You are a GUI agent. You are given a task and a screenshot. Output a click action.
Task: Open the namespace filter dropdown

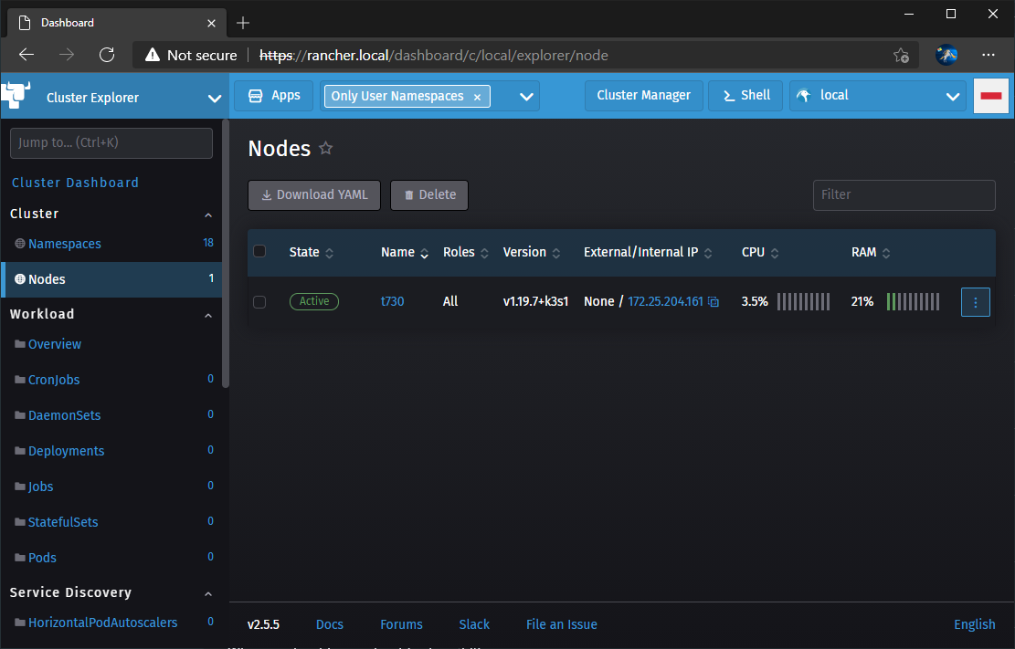coord(524,95)
